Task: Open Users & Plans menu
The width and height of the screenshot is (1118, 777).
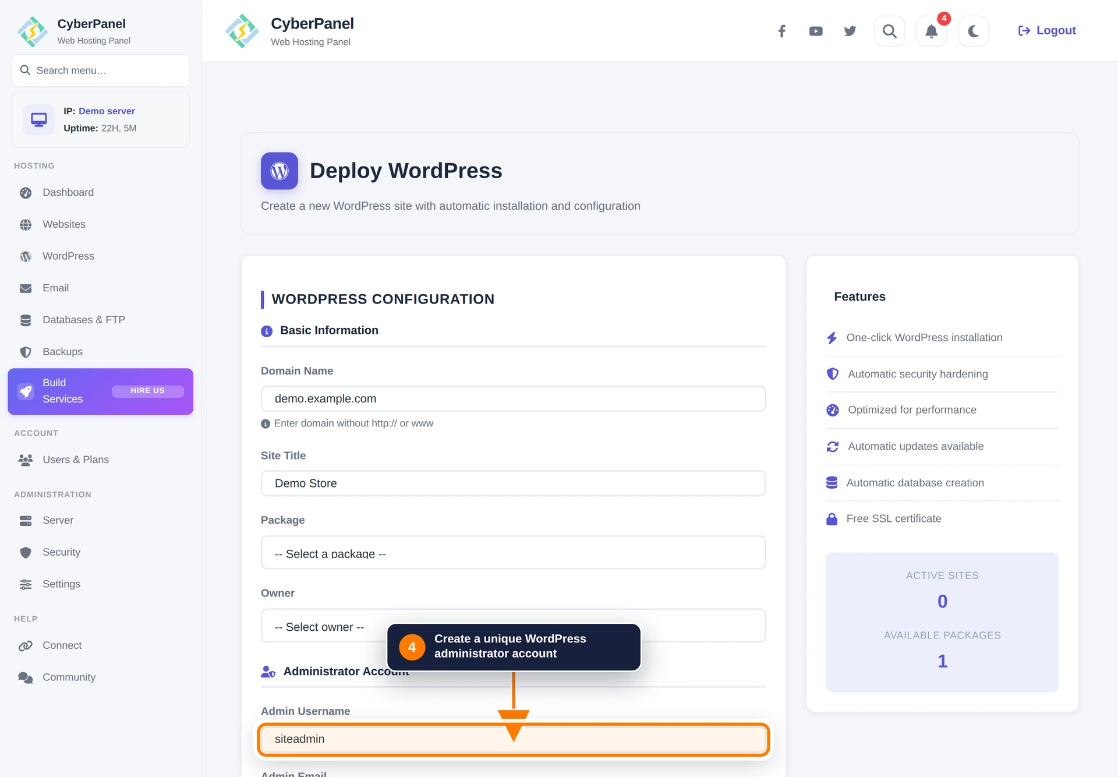Action: coord(100,460)
